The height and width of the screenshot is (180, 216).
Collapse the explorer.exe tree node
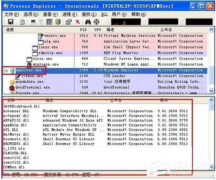6,70
